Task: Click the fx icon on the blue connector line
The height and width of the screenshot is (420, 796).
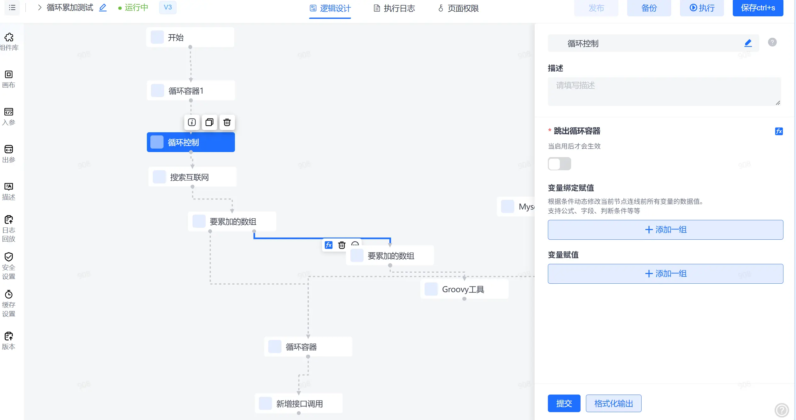Action: [x=329, y=245]
